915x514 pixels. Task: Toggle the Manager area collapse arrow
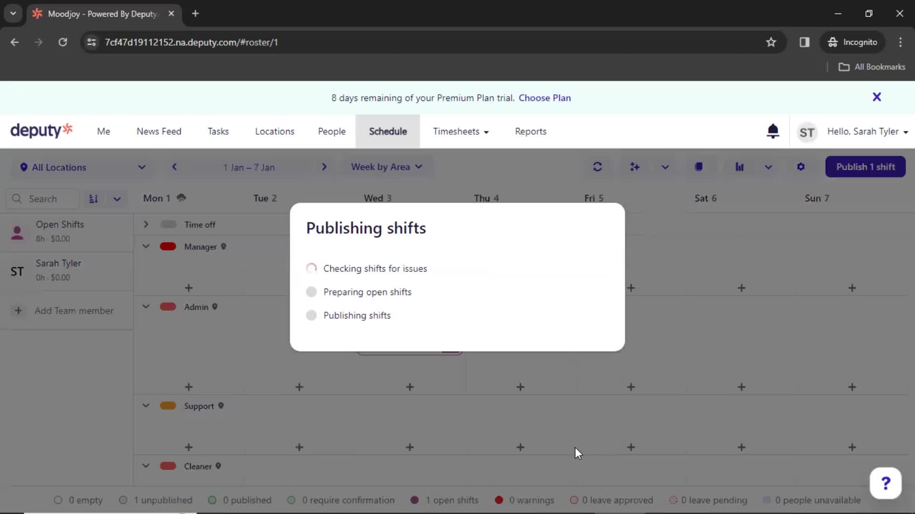145,246
